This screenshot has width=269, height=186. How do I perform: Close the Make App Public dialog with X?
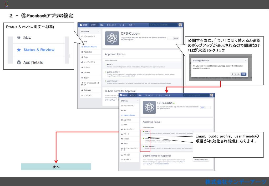click(x=246, y=60)
